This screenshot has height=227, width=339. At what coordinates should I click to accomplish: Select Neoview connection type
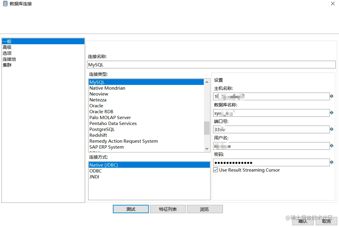(146, 94)
